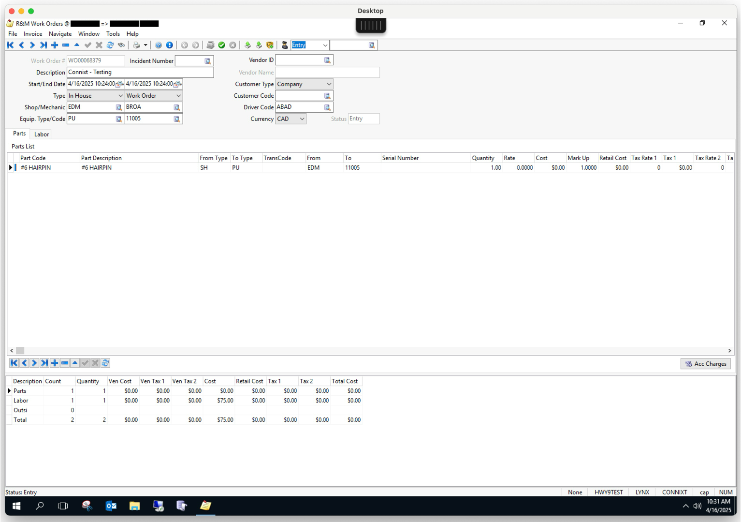Screen dimensions: 741x522
Task: Click the Acc Charges button
Action: coord(705,363)
